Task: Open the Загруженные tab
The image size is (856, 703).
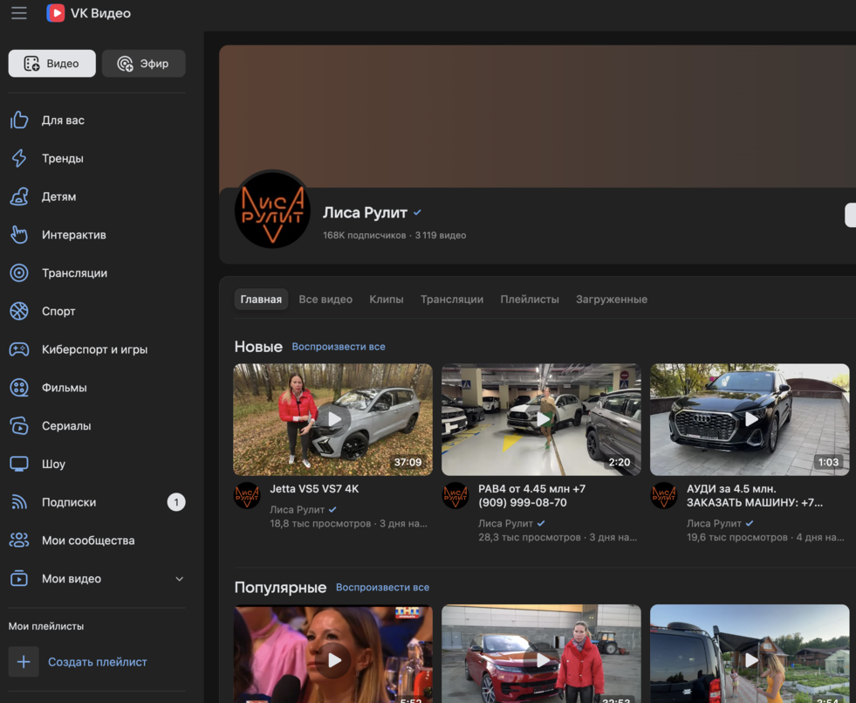Action: point(612,300)
